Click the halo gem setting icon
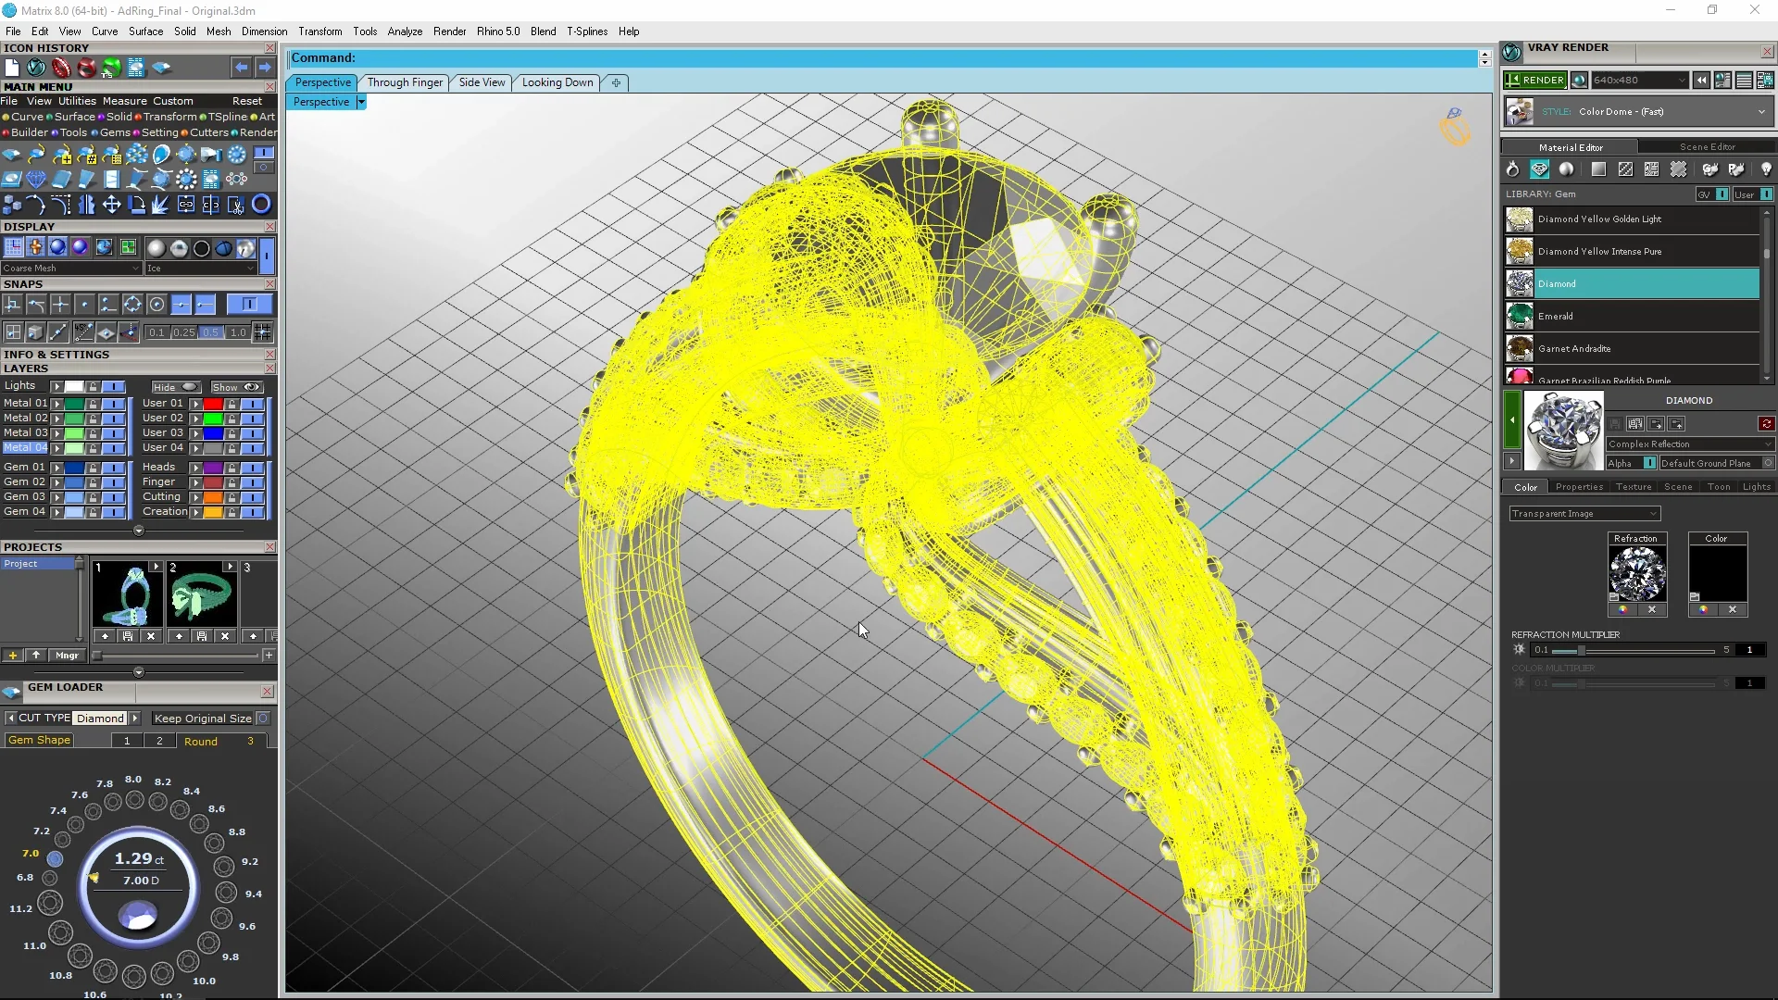Screen dimensions: 1778x1000 (x=186, y=179)
